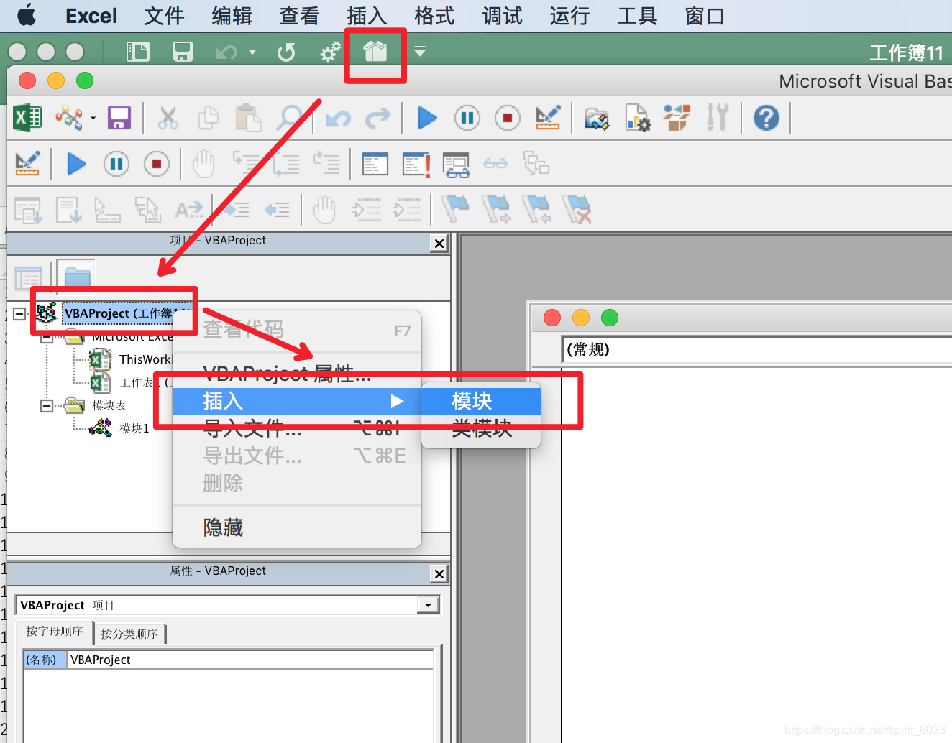Click the Outdent icon on the edit toolbar
The height and width of the screenshot is (743, 952).
tap(277, 209)
